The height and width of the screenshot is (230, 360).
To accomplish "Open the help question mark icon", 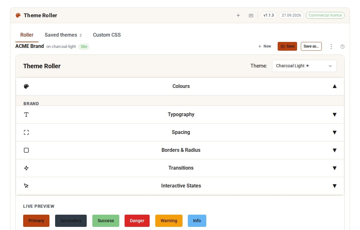I will [x=342, y=47].
